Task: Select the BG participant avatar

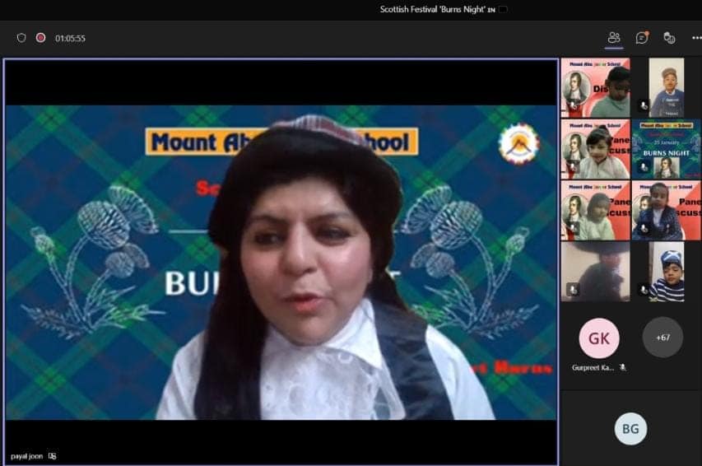Action: (x=631, y=429)
